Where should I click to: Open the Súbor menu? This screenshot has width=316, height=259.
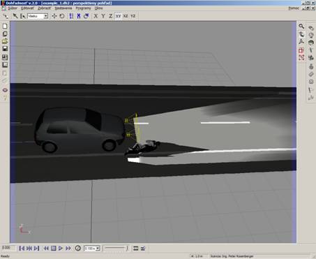point(13,8)
